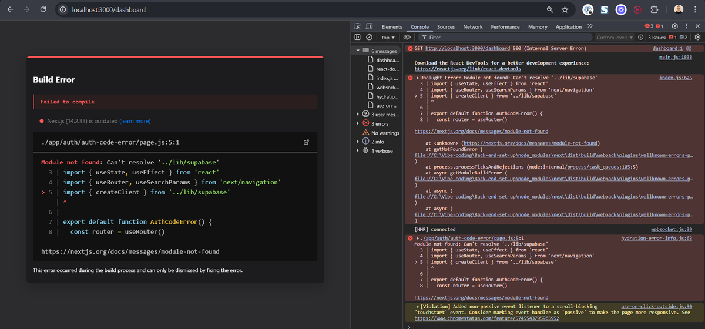
Task: Open the Chrome three-dot menu
Action: tap(694, 10)
